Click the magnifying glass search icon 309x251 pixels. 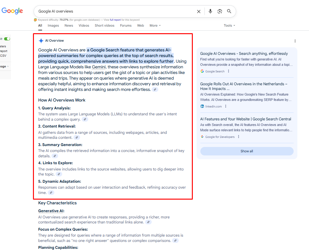coord(229,12)
